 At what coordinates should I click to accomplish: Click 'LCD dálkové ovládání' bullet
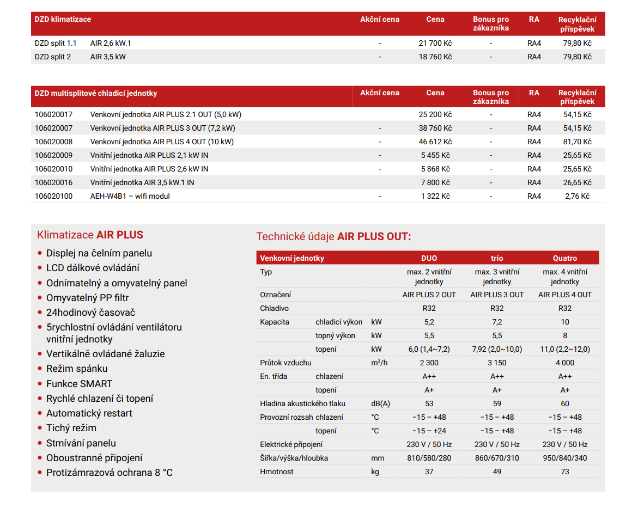[x=93, y=268]
